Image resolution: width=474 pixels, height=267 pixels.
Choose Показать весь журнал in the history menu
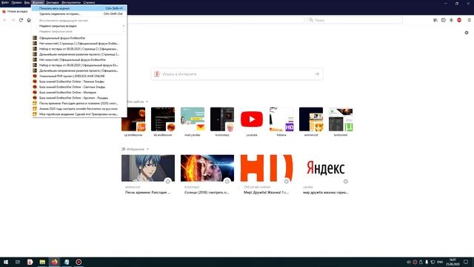pyautogui.click(x=79, y=8)
